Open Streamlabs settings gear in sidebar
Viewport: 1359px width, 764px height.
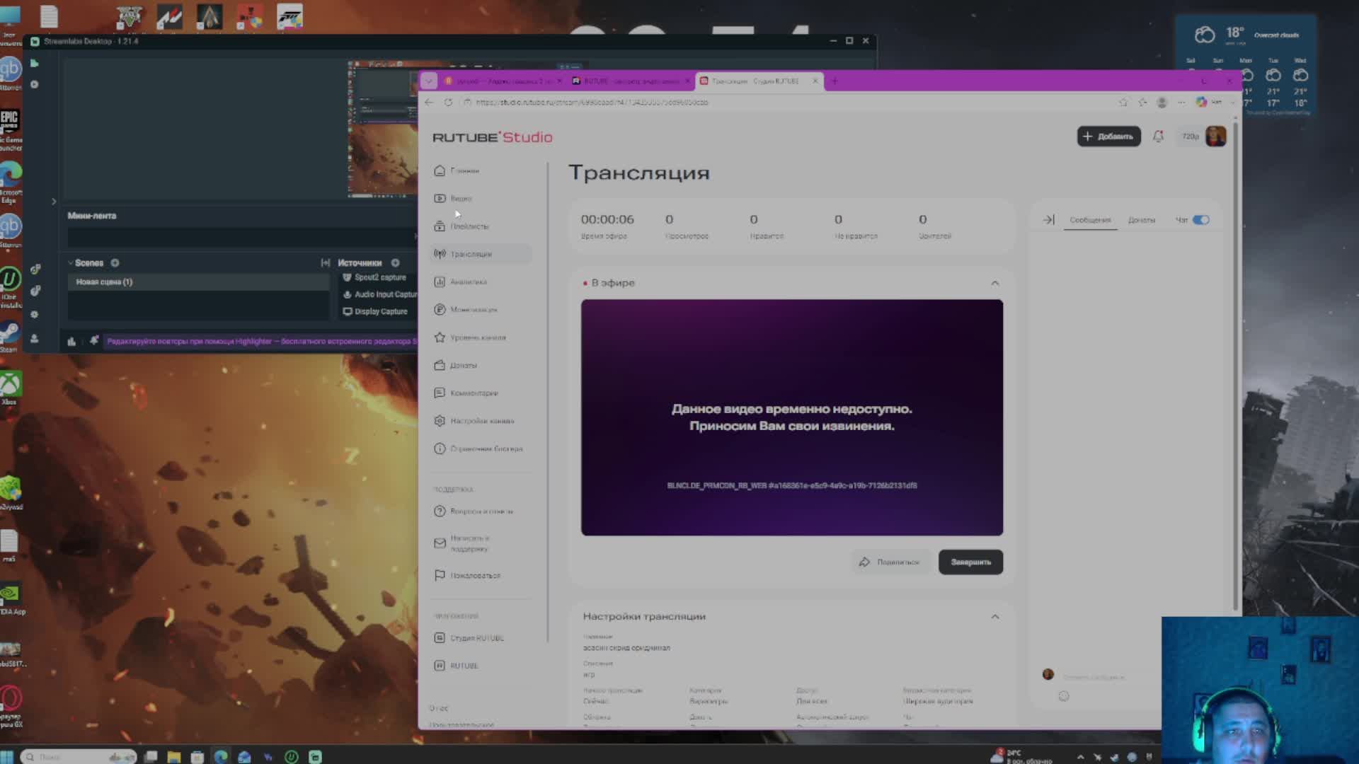[x=34, y=314]
